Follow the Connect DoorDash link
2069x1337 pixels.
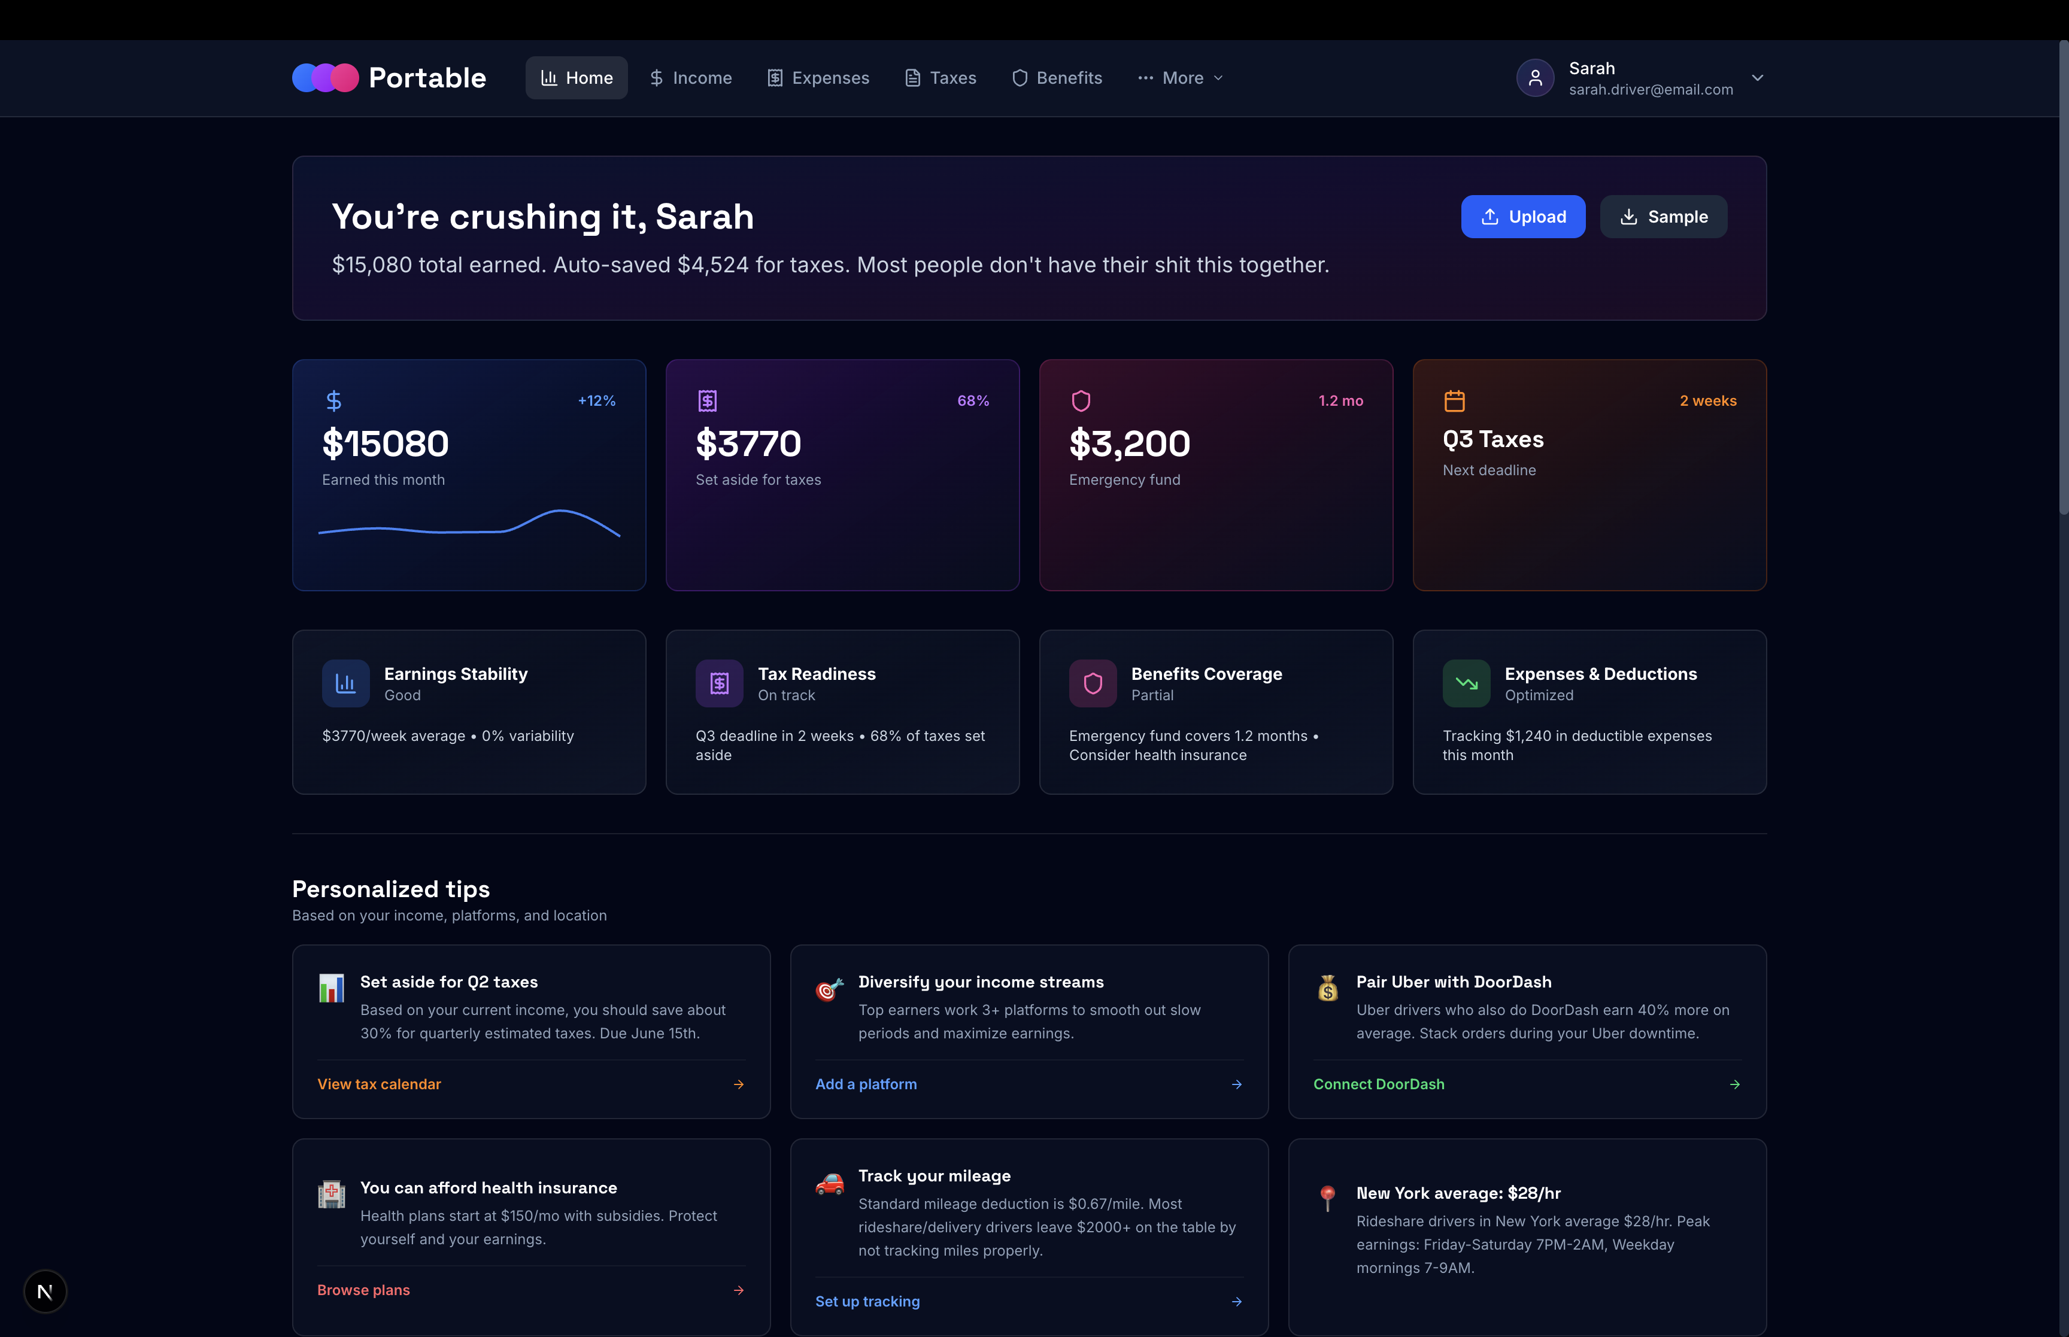[x=1378, y=1084]
